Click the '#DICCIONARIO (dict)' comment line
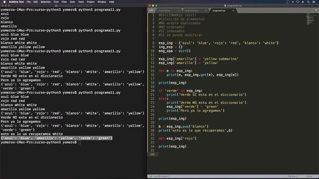This screenshot has height=179, width=319. pos(177,15)
